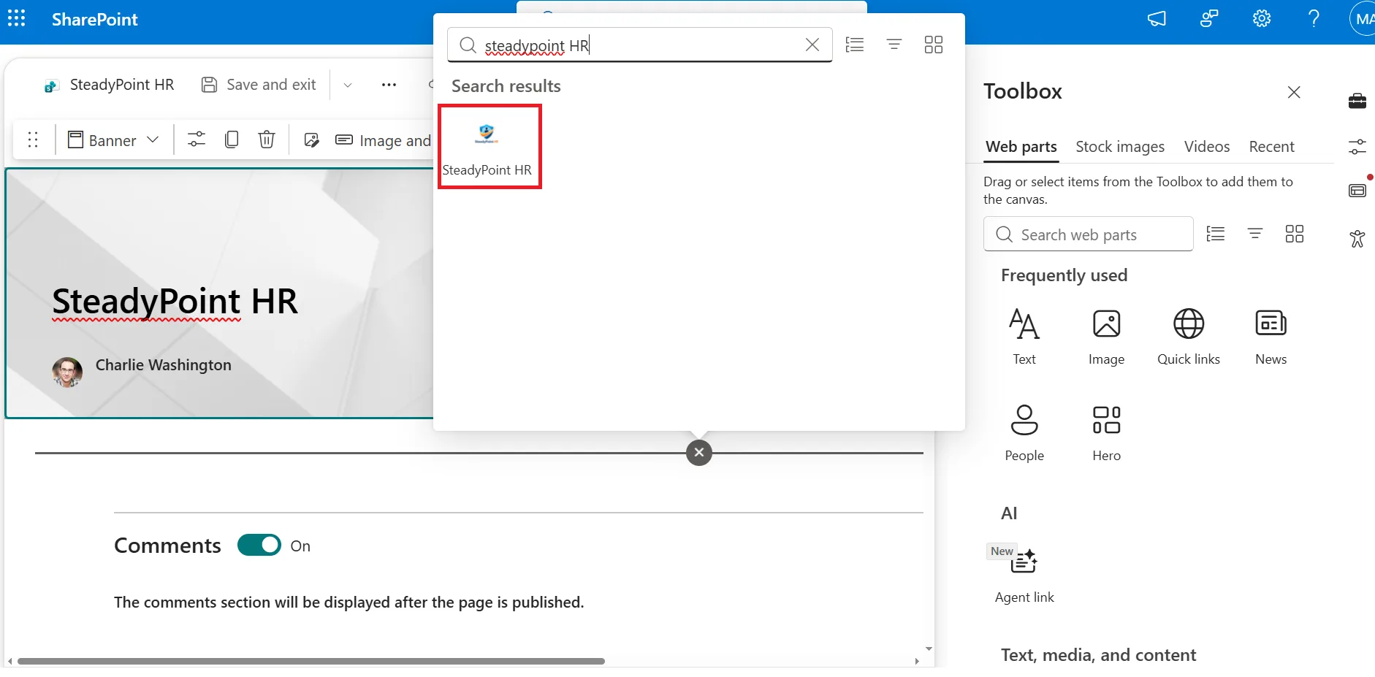Screen dimensions: 1375x677
Task: Open the people network icon in the header
Action: click(x=1209, y=19)
